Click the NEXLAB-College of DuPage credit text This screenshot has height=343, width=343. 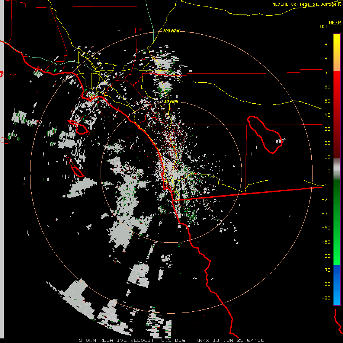[x=306, y=4]
